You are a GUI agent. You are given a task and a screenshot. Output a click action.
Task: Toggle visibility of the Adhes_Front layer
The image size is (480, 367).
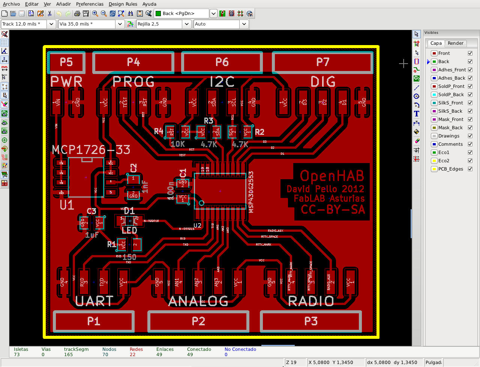470,70
